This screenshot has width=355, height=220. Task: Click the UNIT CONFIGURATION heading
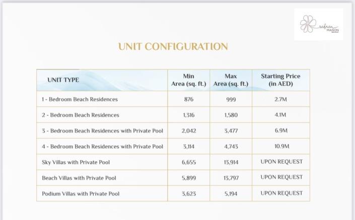point(173,47)
